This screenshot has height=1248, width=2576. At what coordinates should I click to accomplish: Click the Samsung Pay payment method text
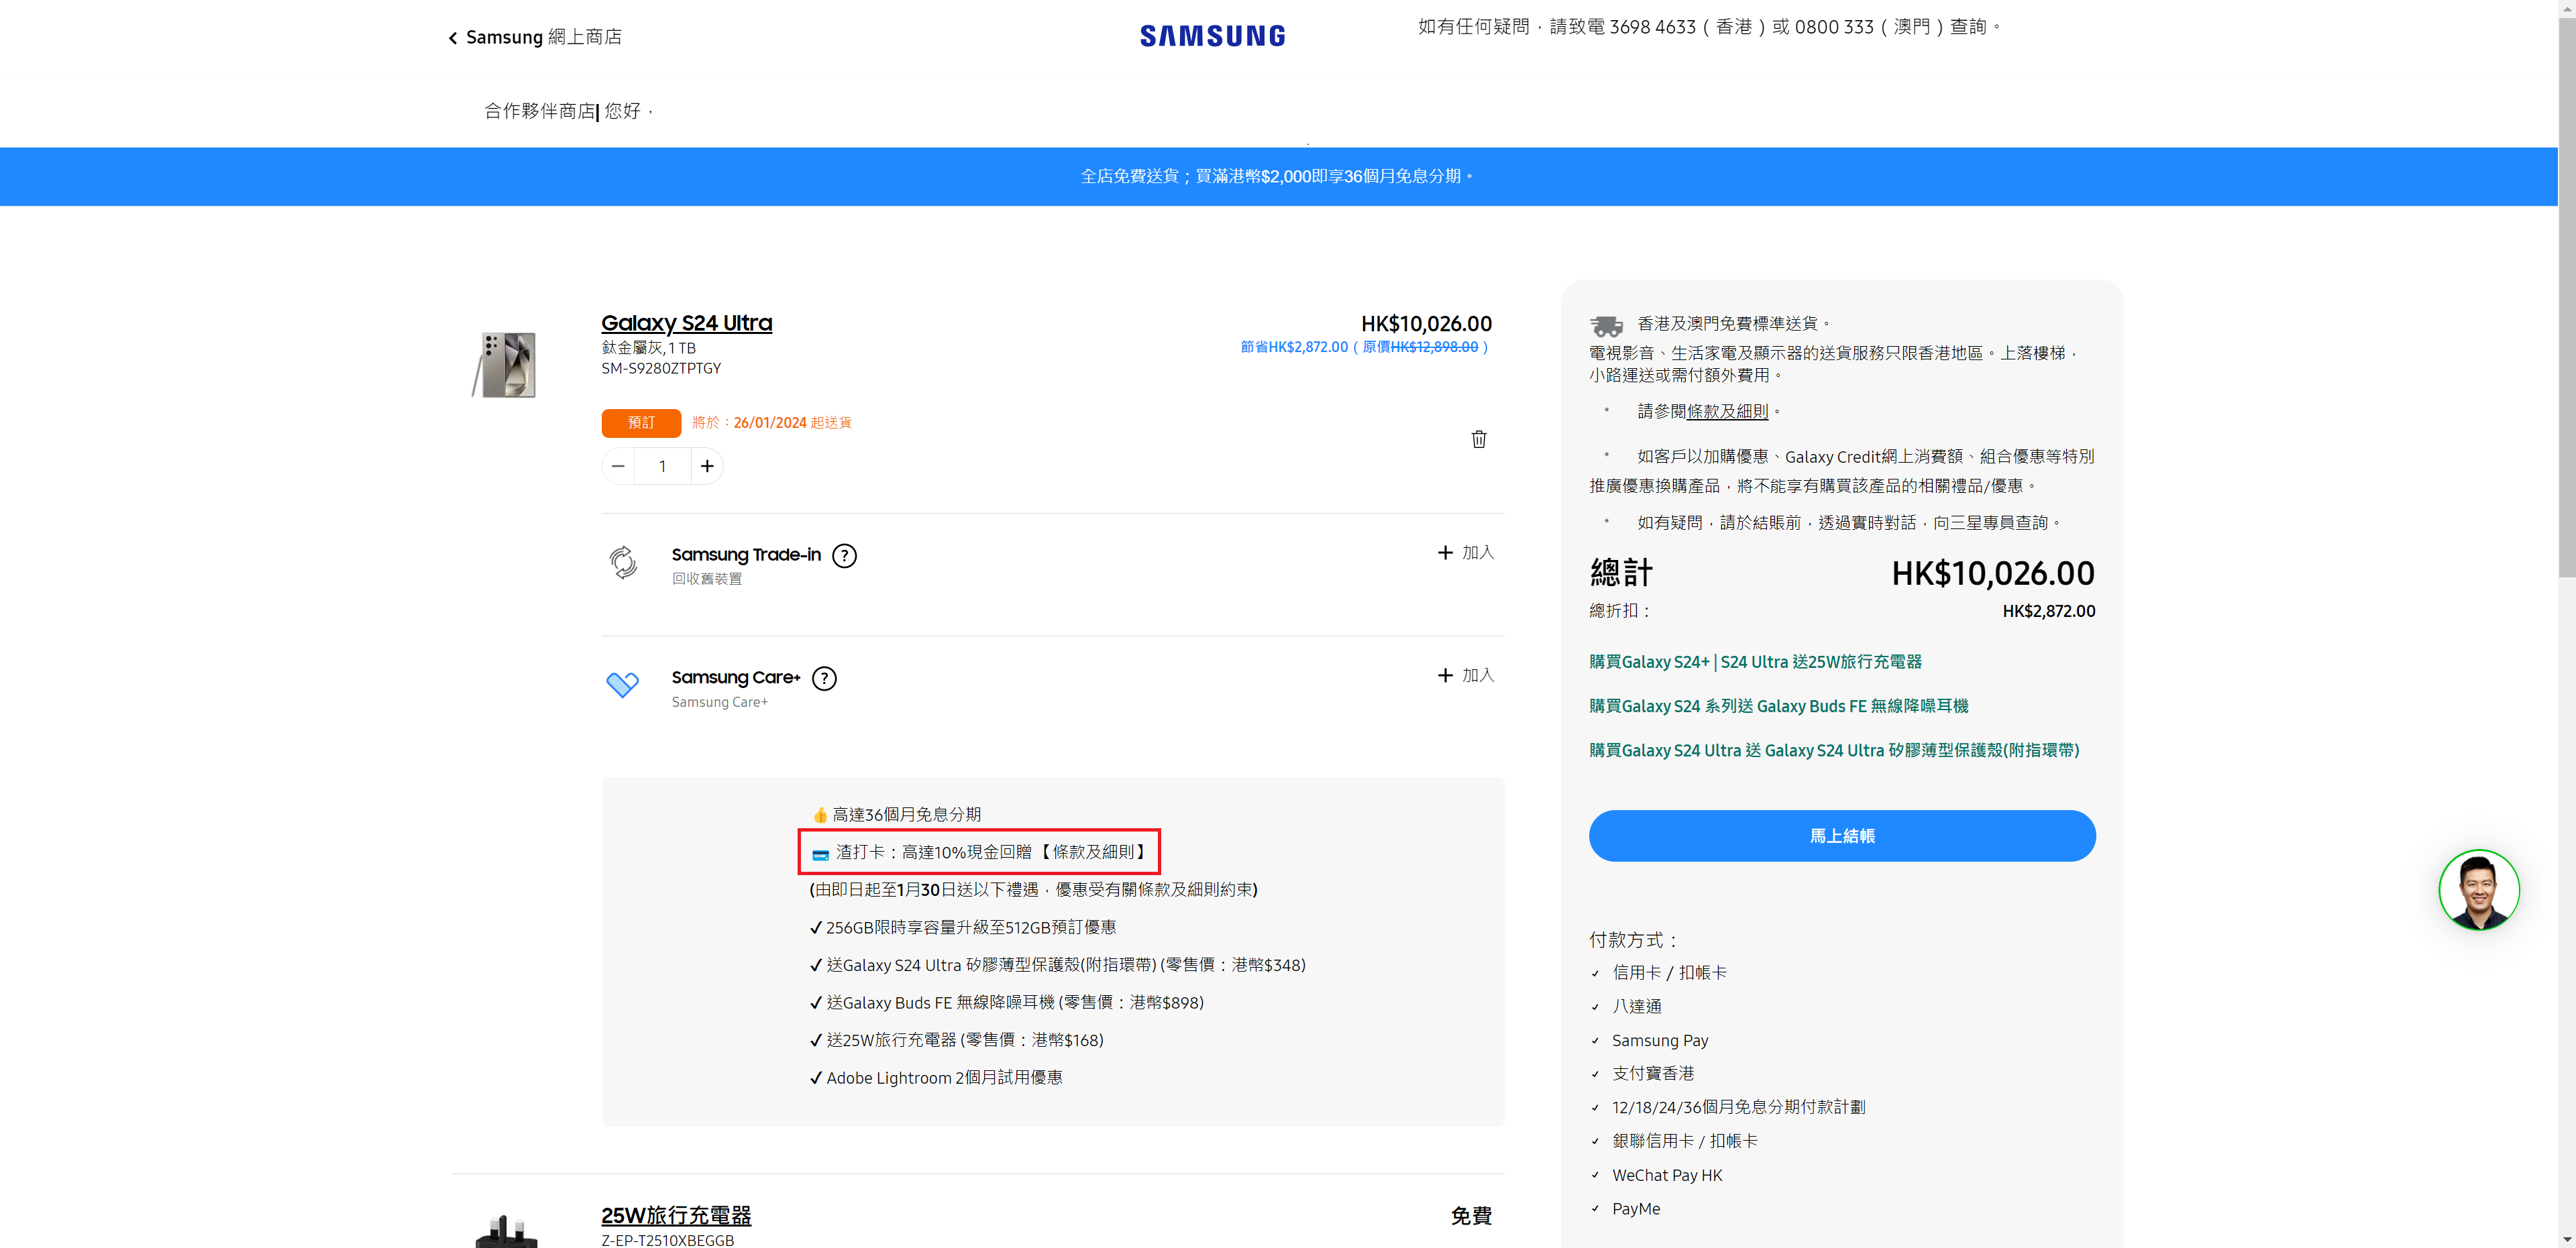[1660, 1040]
